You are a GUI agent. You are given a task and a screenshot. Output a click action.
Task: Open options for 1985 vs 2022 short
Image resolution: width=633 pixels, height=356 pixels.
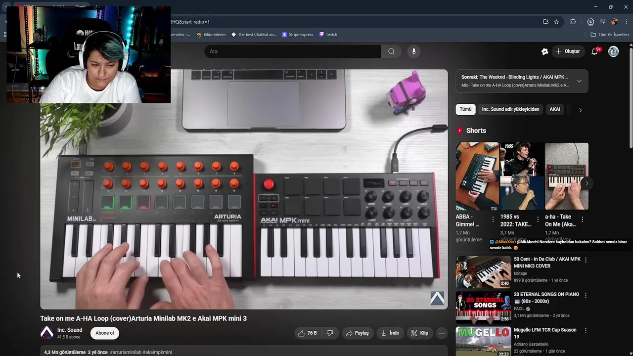pos(538,219)
